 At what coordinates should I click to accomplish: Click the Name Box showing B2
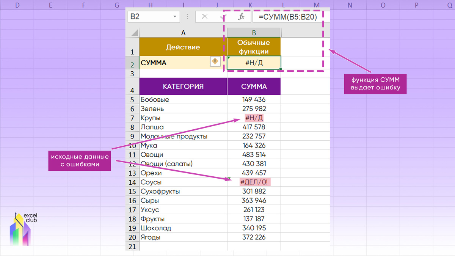pyautogui.click(x=154, y=17)
